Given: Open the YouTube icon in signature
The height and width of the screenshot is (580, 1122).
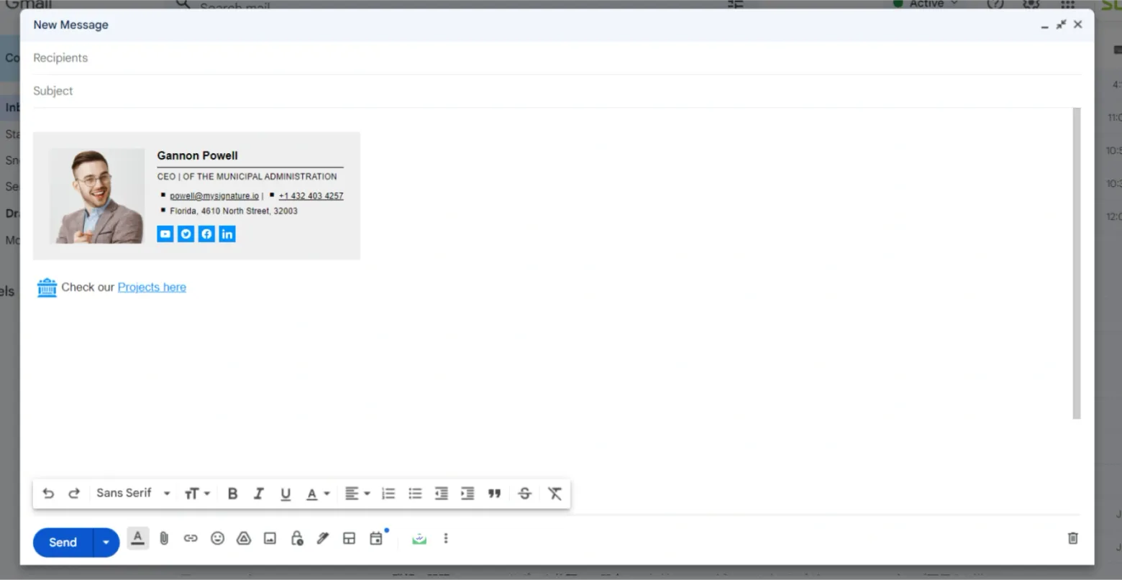Looking at the screenshot, I should [165, 234].
